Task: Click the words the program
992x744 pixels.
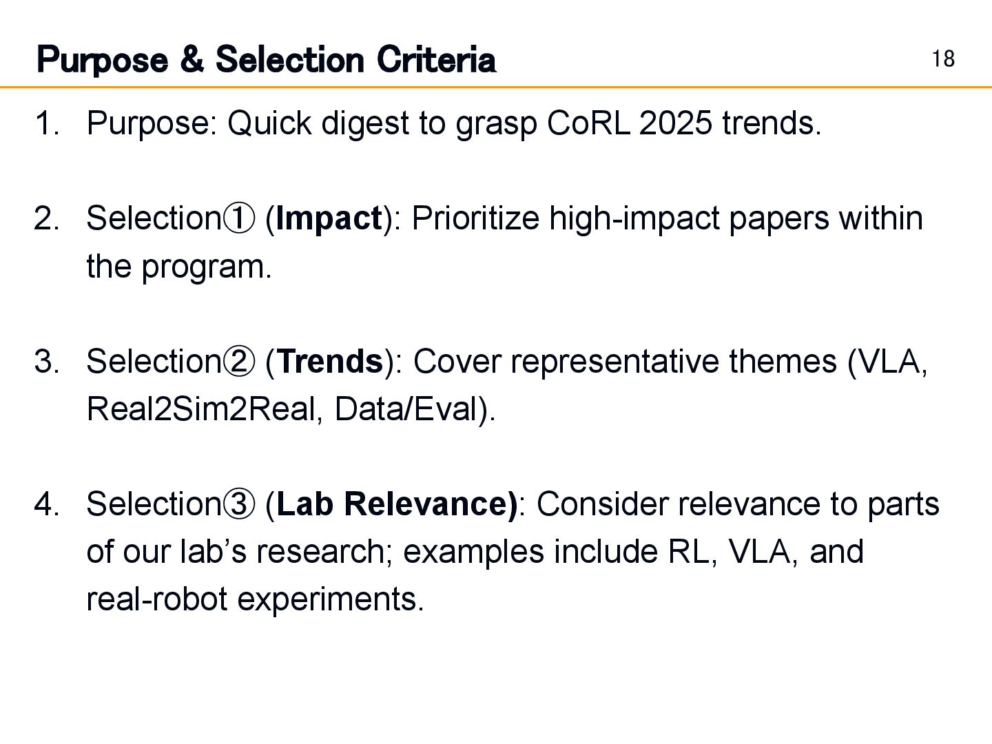Action: point(179,267)
